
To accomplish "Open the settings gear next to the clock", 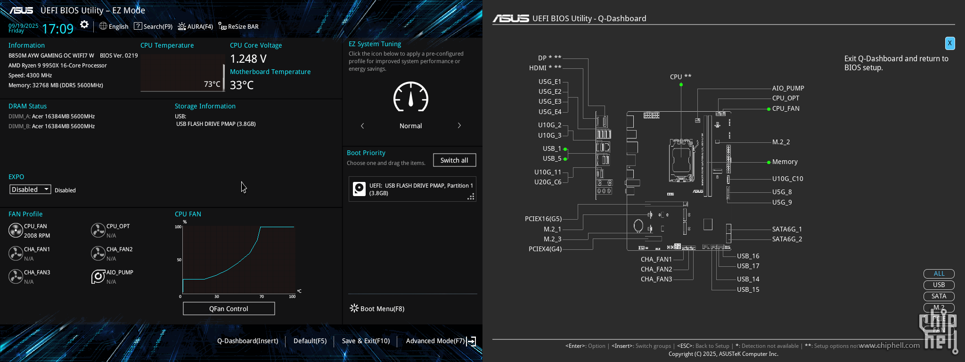I will [x=84, y=25].
